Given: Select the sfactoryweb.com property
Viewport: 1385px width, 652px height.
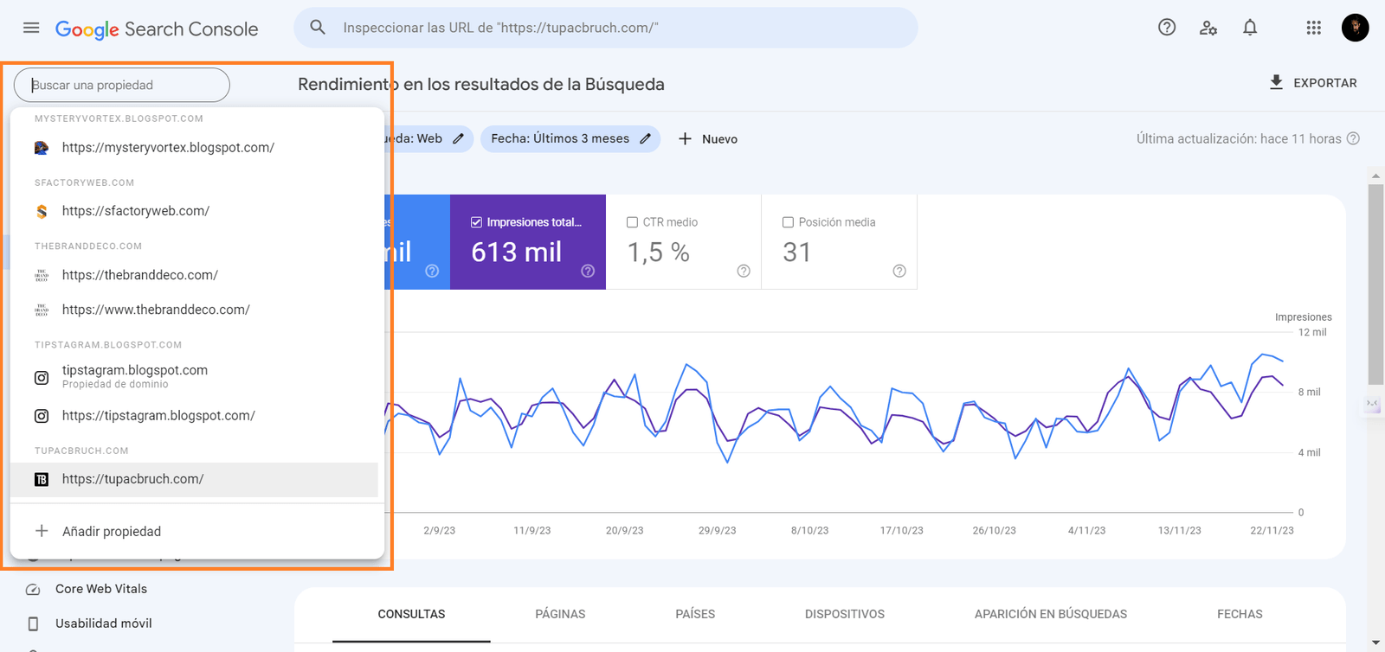Looking at the screenshot, I should (x=194, y=211).
